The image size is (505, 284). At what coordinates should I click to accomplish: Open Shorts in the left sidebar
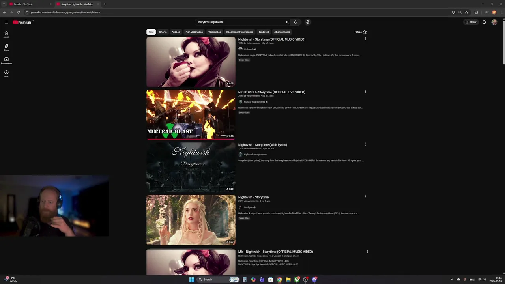coord(6,47)
